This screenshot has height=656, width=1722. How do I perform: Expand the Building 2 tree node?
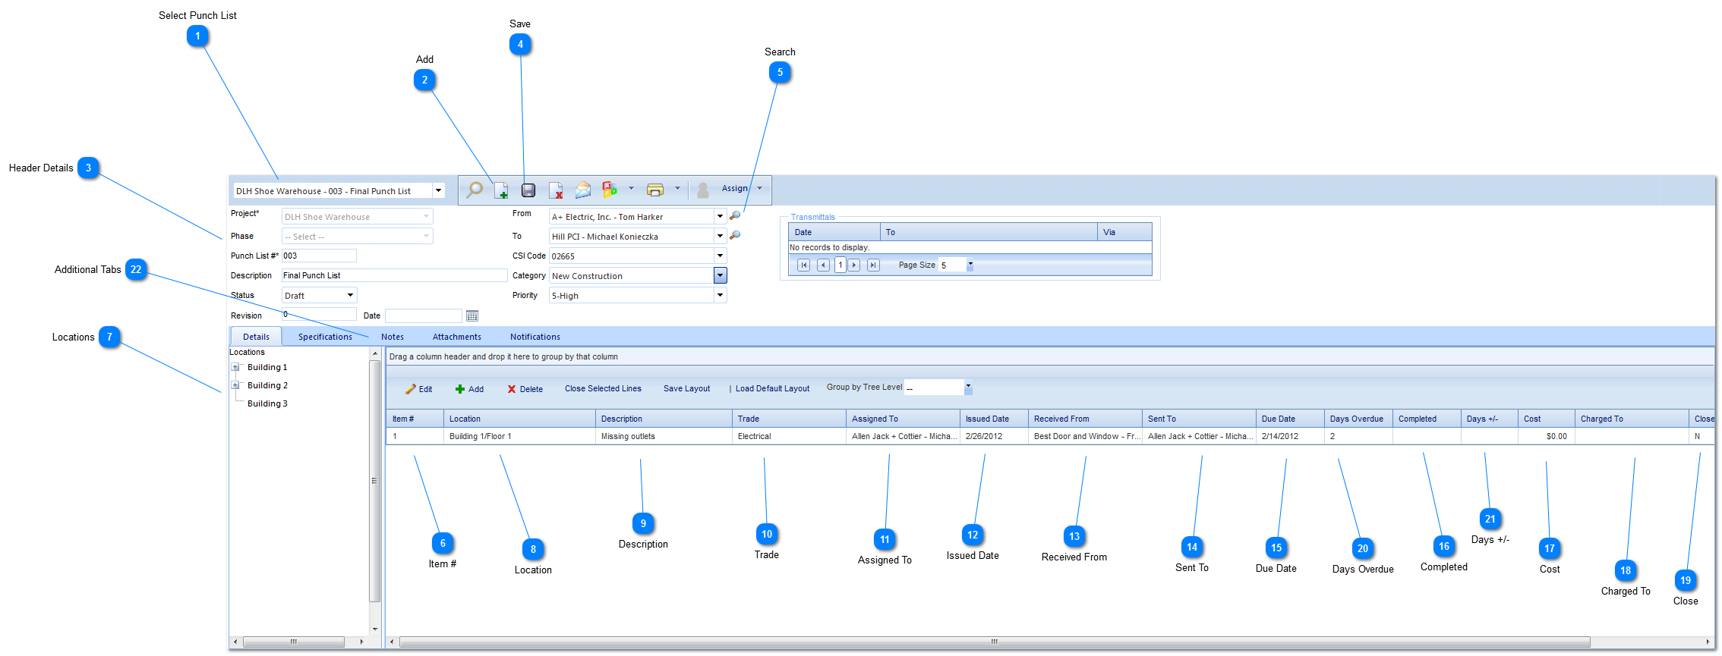(235, 385)
